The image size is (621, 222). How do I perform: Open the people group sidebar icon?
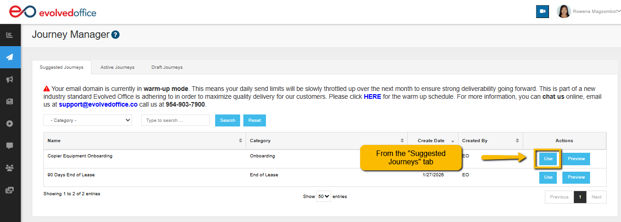click(10, 168)
